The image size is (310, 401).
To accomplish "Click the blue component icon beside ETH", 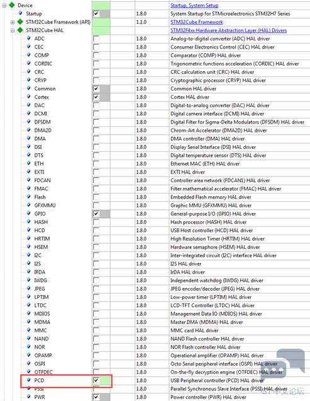I will (28, 163).
